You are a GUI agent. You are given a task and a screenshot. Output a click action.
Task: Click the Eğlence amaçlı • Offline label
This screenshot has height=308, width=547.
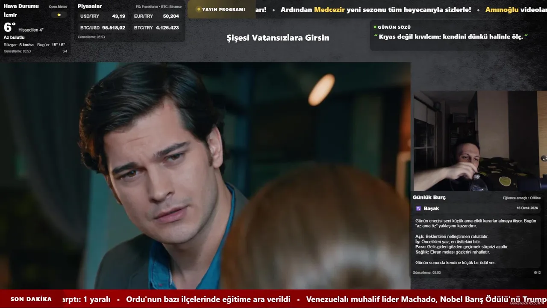click(522, 198)
